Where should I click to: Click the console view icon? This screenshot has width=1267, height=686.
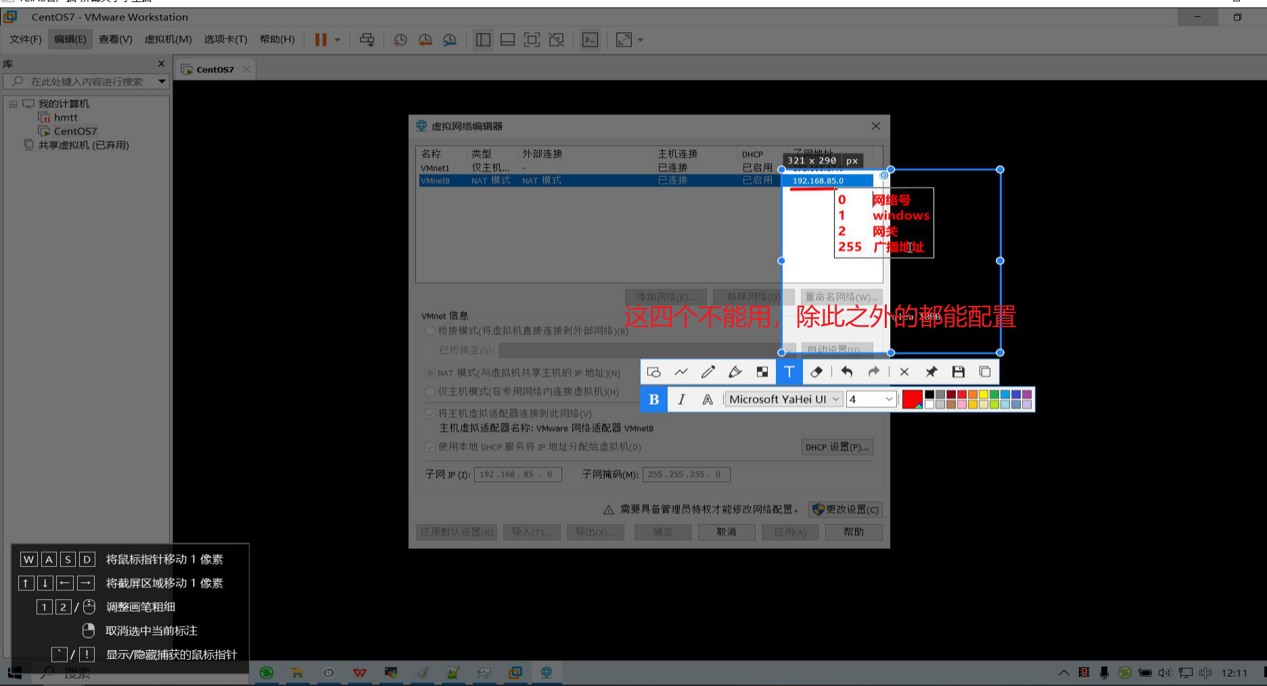click(590, 40)
